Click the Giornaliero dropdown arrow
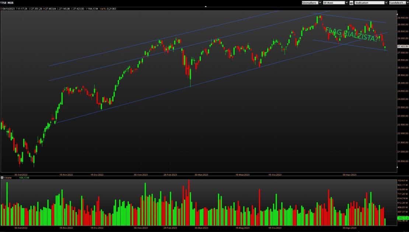 (x=320, y=3)
